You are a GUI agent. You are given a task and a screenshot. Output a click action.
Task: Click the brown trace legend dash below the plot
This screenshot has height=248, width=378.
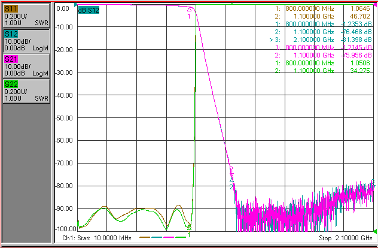pyautogui.click(x=145, y=237)
